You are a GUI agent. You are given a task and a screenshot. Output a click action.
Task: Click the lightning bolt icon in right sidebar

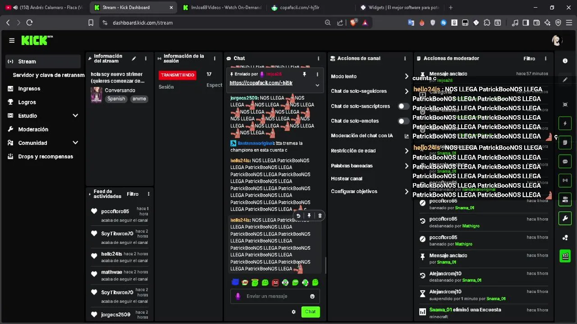[565, 123]
